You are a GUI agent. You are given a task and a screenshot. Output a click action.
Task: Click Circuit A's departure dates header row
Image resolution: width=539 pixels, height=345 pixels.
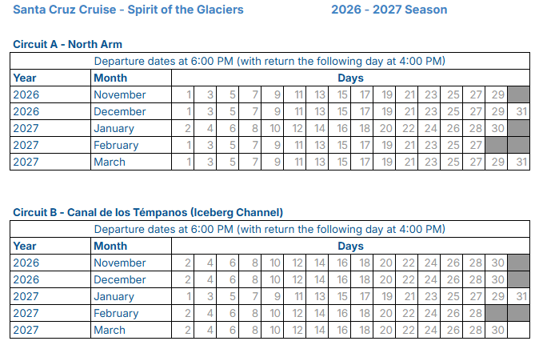269,61
